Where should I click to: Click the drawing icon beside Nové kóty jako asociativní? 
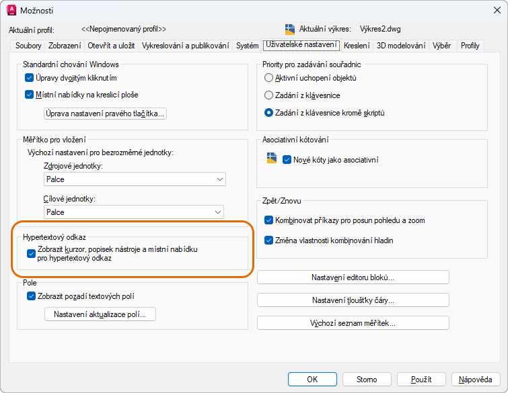(272, 159)
